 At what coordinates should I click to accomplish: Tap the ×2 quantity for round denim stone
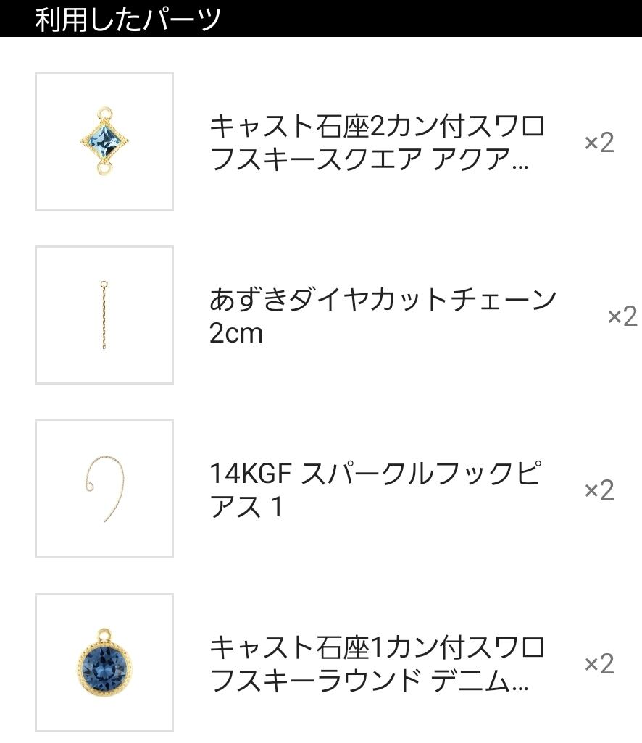(x=599, y=664)
